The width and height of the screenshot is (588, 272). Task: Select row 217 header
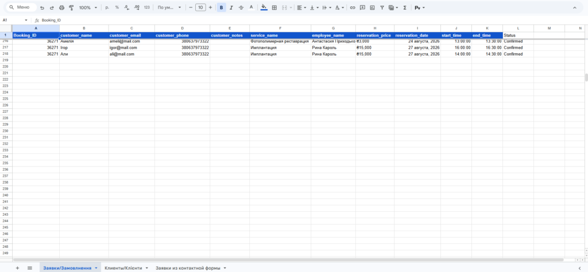[6, 48]
